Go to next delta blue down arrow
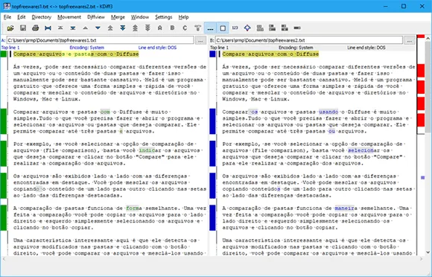Image resolution: width=432 pixels, height=277 pixels. 98,28
